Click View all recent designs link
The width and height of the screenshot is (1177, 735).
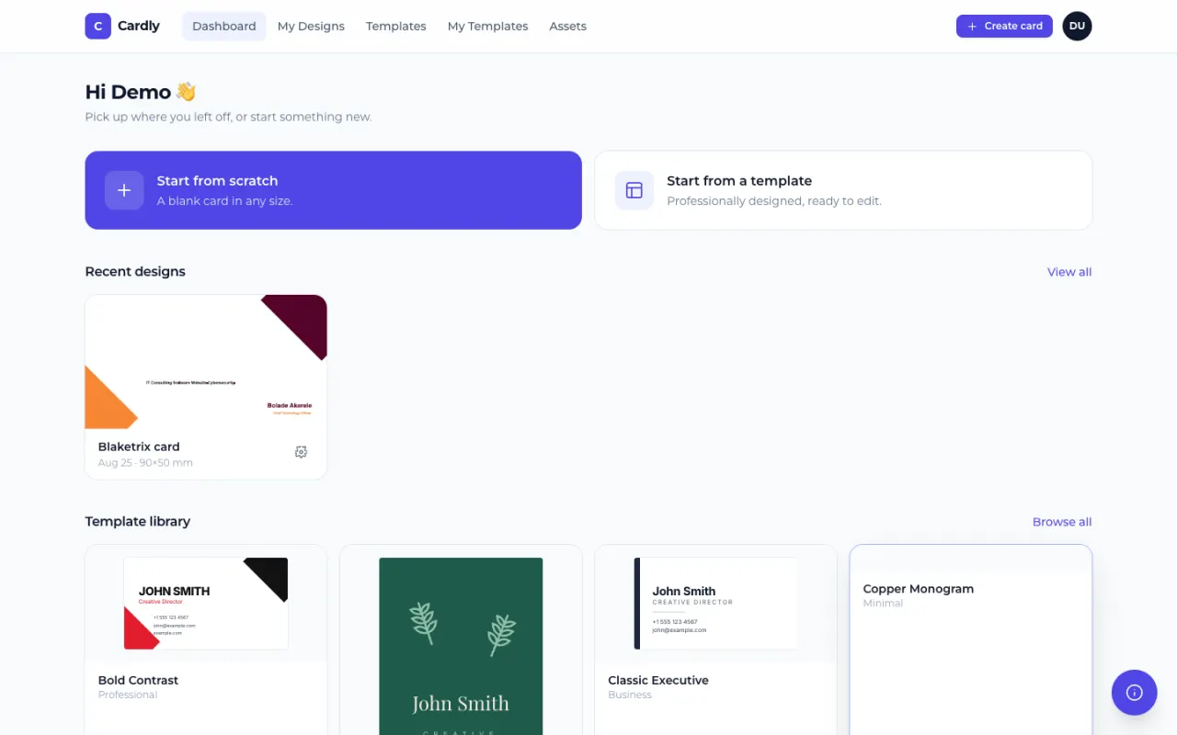click(1069, 272)
